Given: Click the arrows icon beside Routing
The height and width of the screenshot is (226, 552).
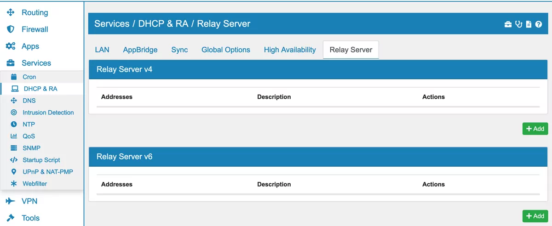Looking at the screenshot, I should [11, 12].
